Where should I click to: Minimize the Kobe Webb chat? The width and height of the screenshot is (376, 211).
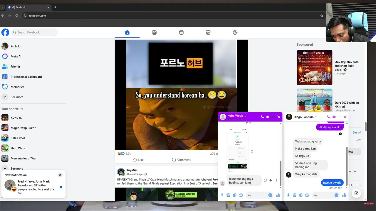pyautogui.click(x=273, y=117)
